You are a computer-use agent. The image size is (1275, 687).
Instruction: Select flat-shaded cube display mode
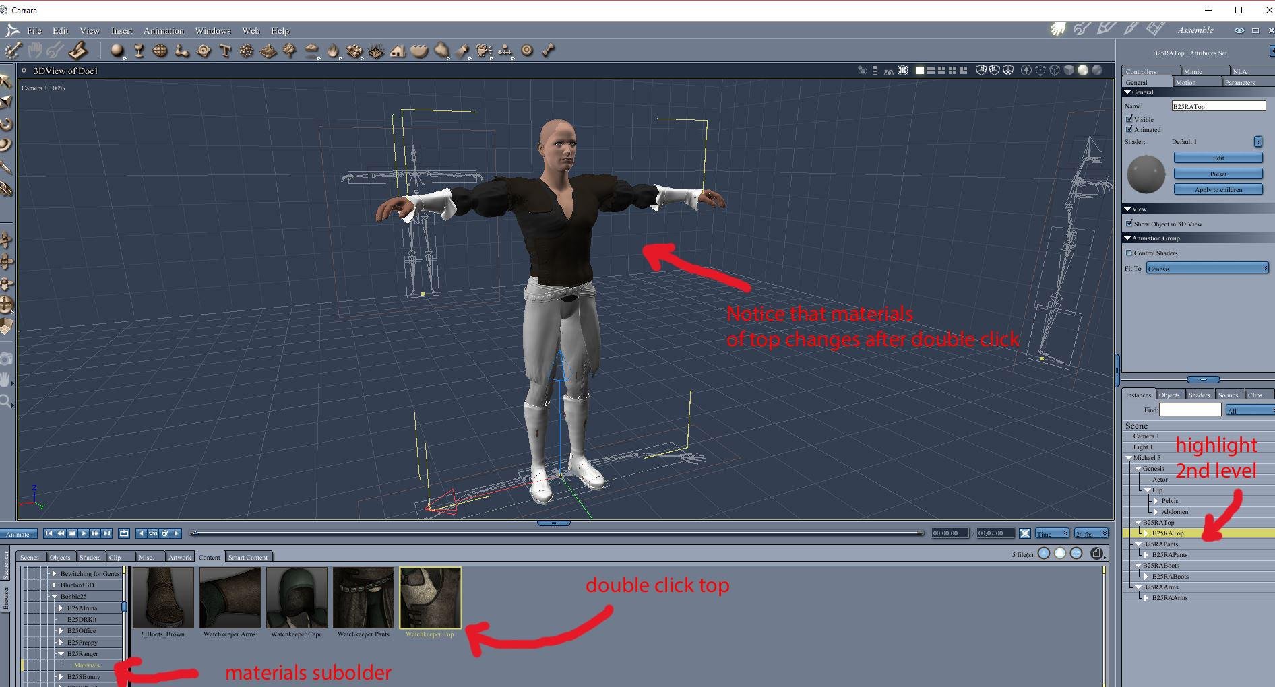[1069, 70]
